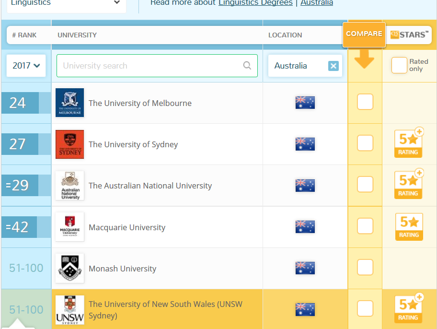
Task: Click the University of Sydney logo
Action: pos(69,144)
